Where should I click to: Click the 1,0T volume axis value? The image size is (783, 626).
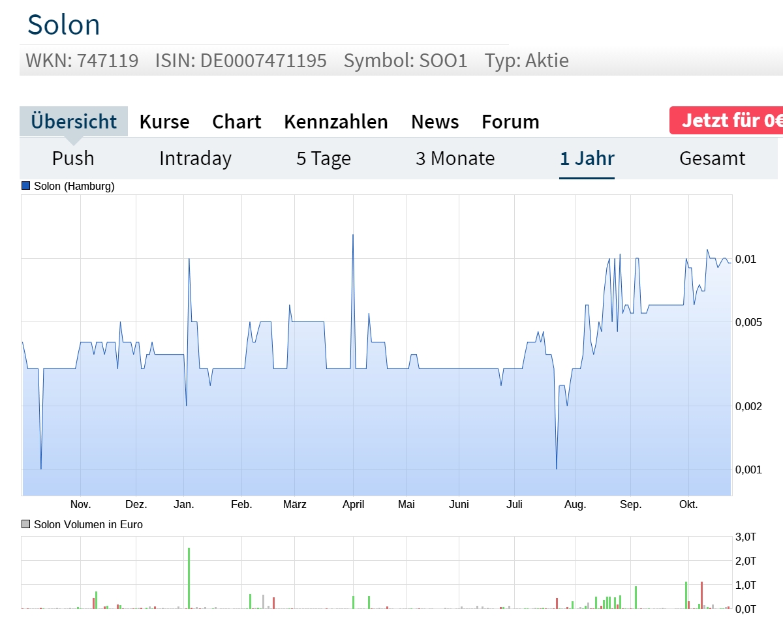[746, 585]
